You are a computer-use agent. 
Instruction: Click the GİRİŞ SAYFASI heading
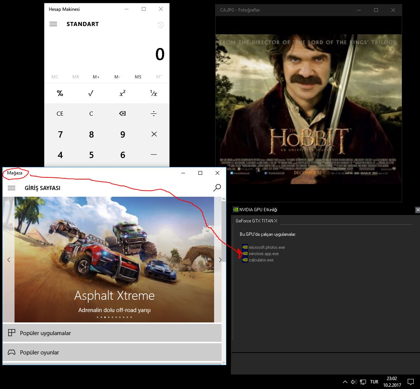(x=42, y=188)
